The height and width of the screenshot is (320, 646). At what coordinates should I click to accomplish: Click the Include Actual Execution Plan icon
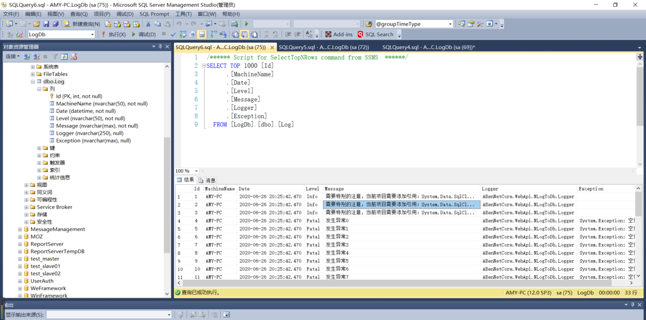pyautogui.click(x=214, y=34)
